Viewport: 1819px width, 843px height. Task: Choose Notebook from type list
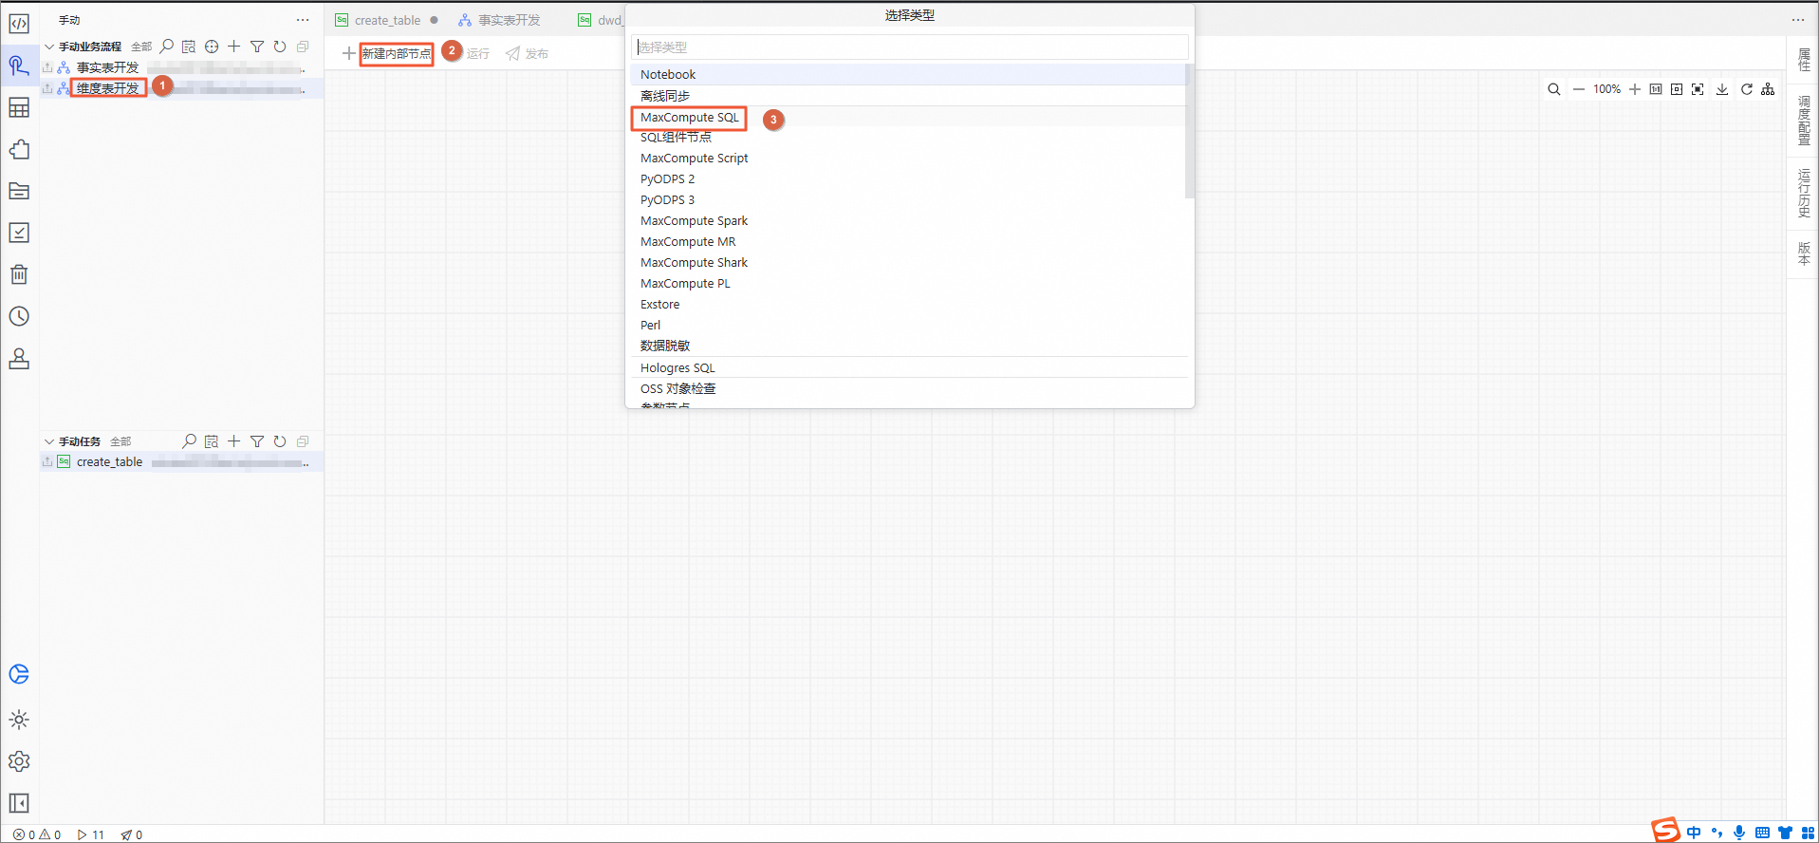[668, 74]
